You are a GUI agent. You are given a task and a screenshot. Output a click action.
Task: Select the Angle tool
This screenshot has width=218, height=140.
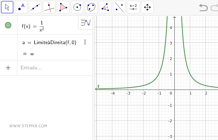[105, 7]
